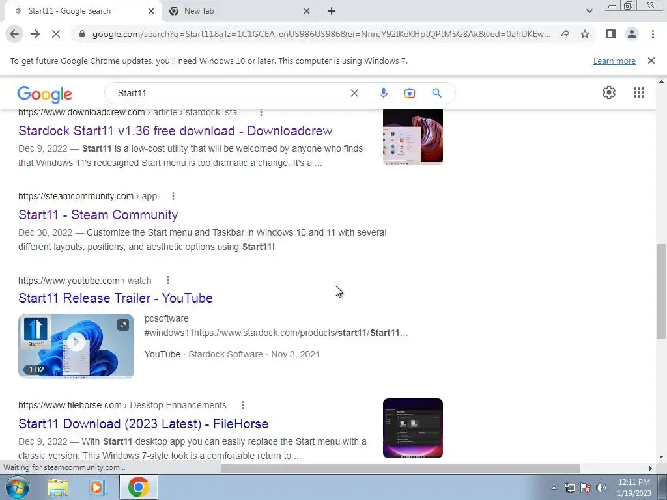This screenshot has height=500, width=667.
Task: Open Start11 Release Trailer YouTube result
Action: [x=115, y=298]
